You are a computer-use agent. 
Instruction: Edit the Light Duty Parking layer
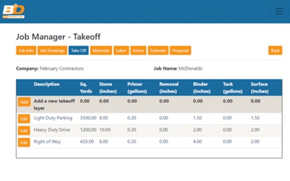(x=24, y=119)
